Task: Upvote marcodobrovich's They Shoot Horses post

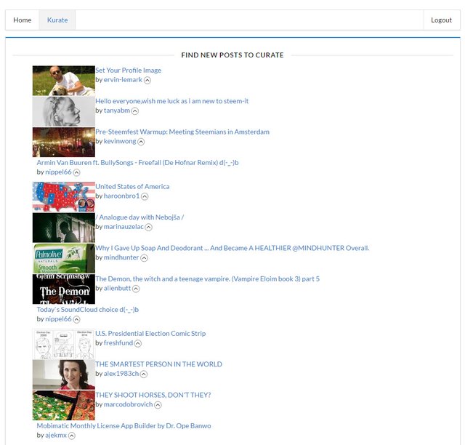Action: [x=158, y=404]
